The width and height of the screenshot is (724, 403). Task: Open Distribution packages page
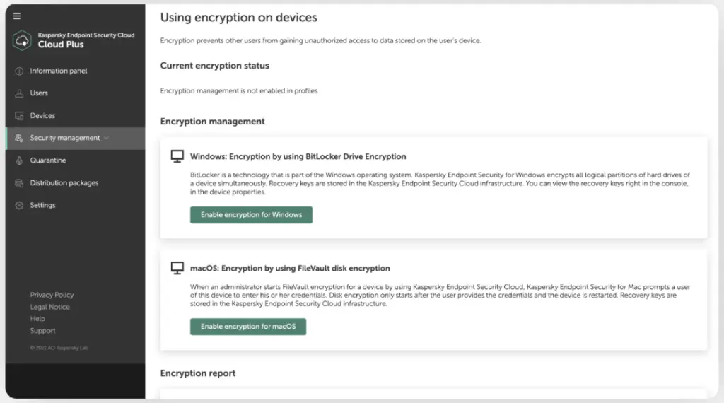pos(64,183)
